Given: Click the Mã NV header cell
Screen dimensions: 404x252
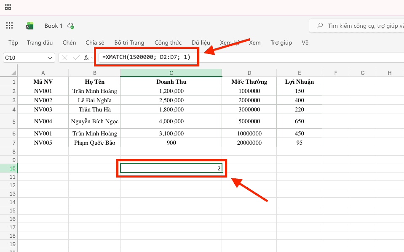Looking at the screenshot, I should click(x=43, y=82).
